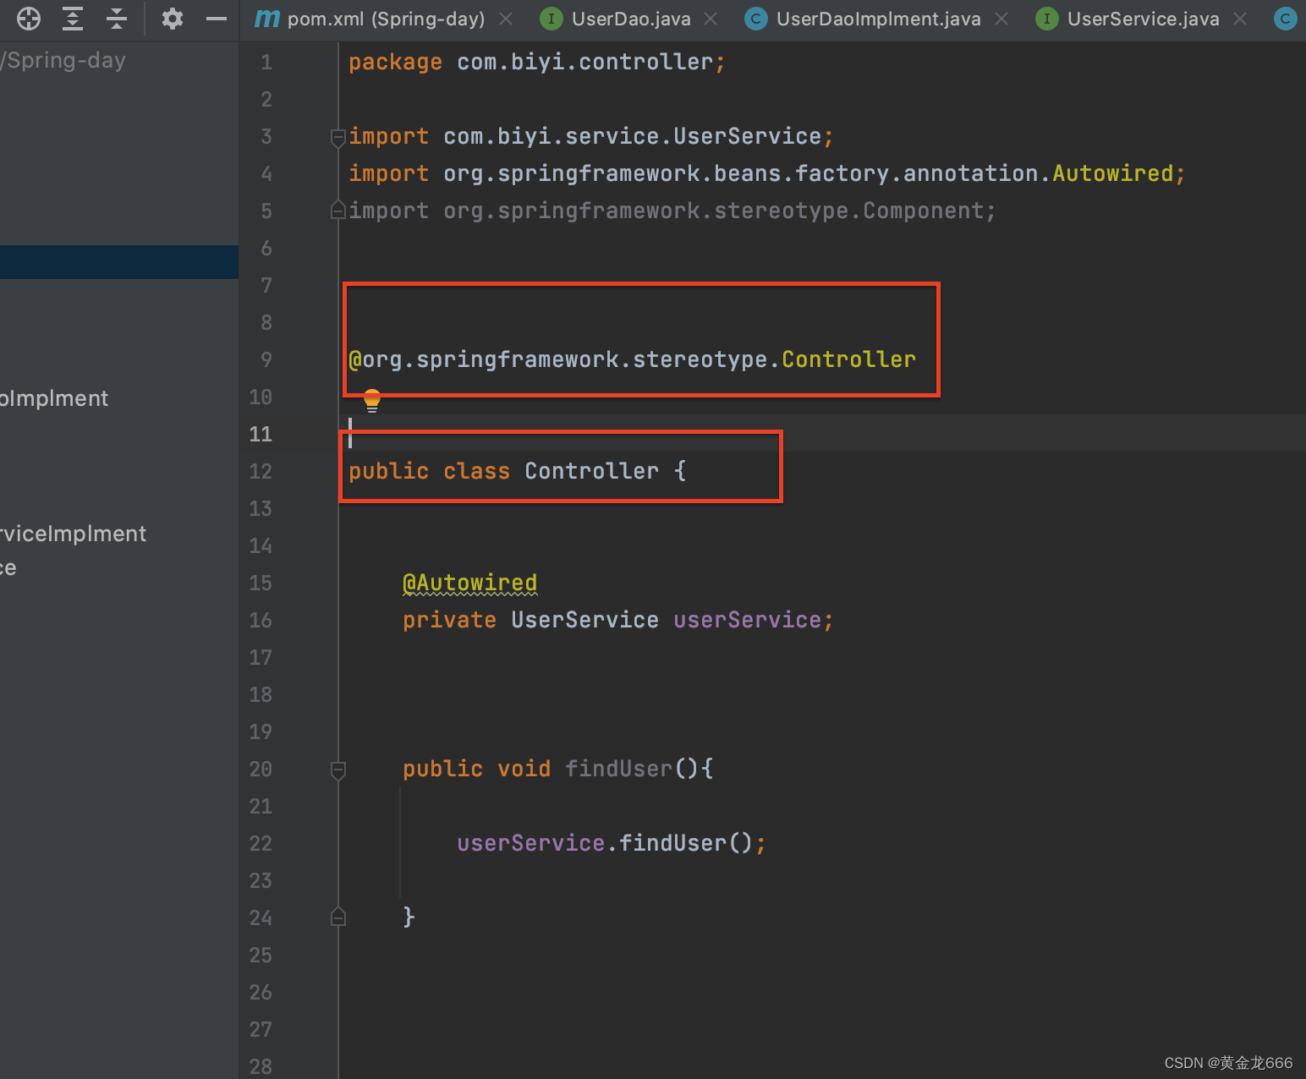The width and height of the screenshot is (1306, 1079).
Task: Click the @Autowired annotation on line 15
Action: [x=469, y=583]
